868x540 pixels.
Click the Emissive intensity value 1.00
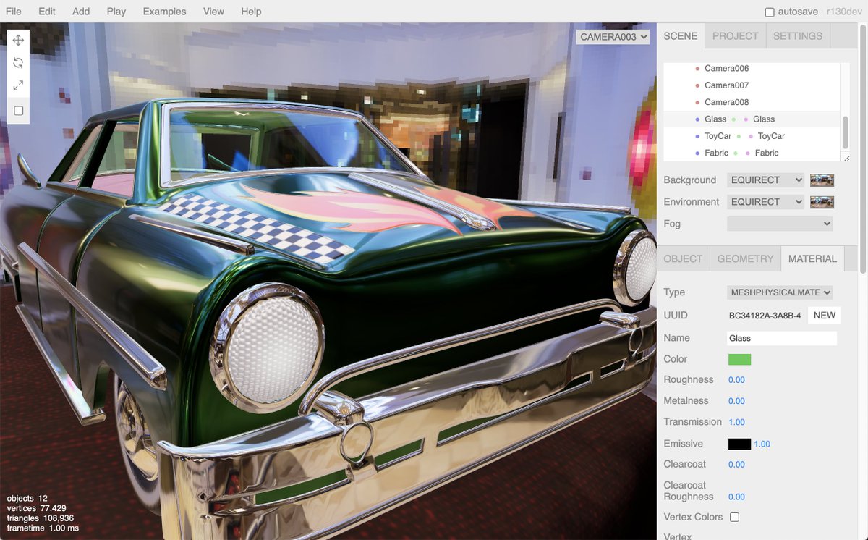coord(762,444)
